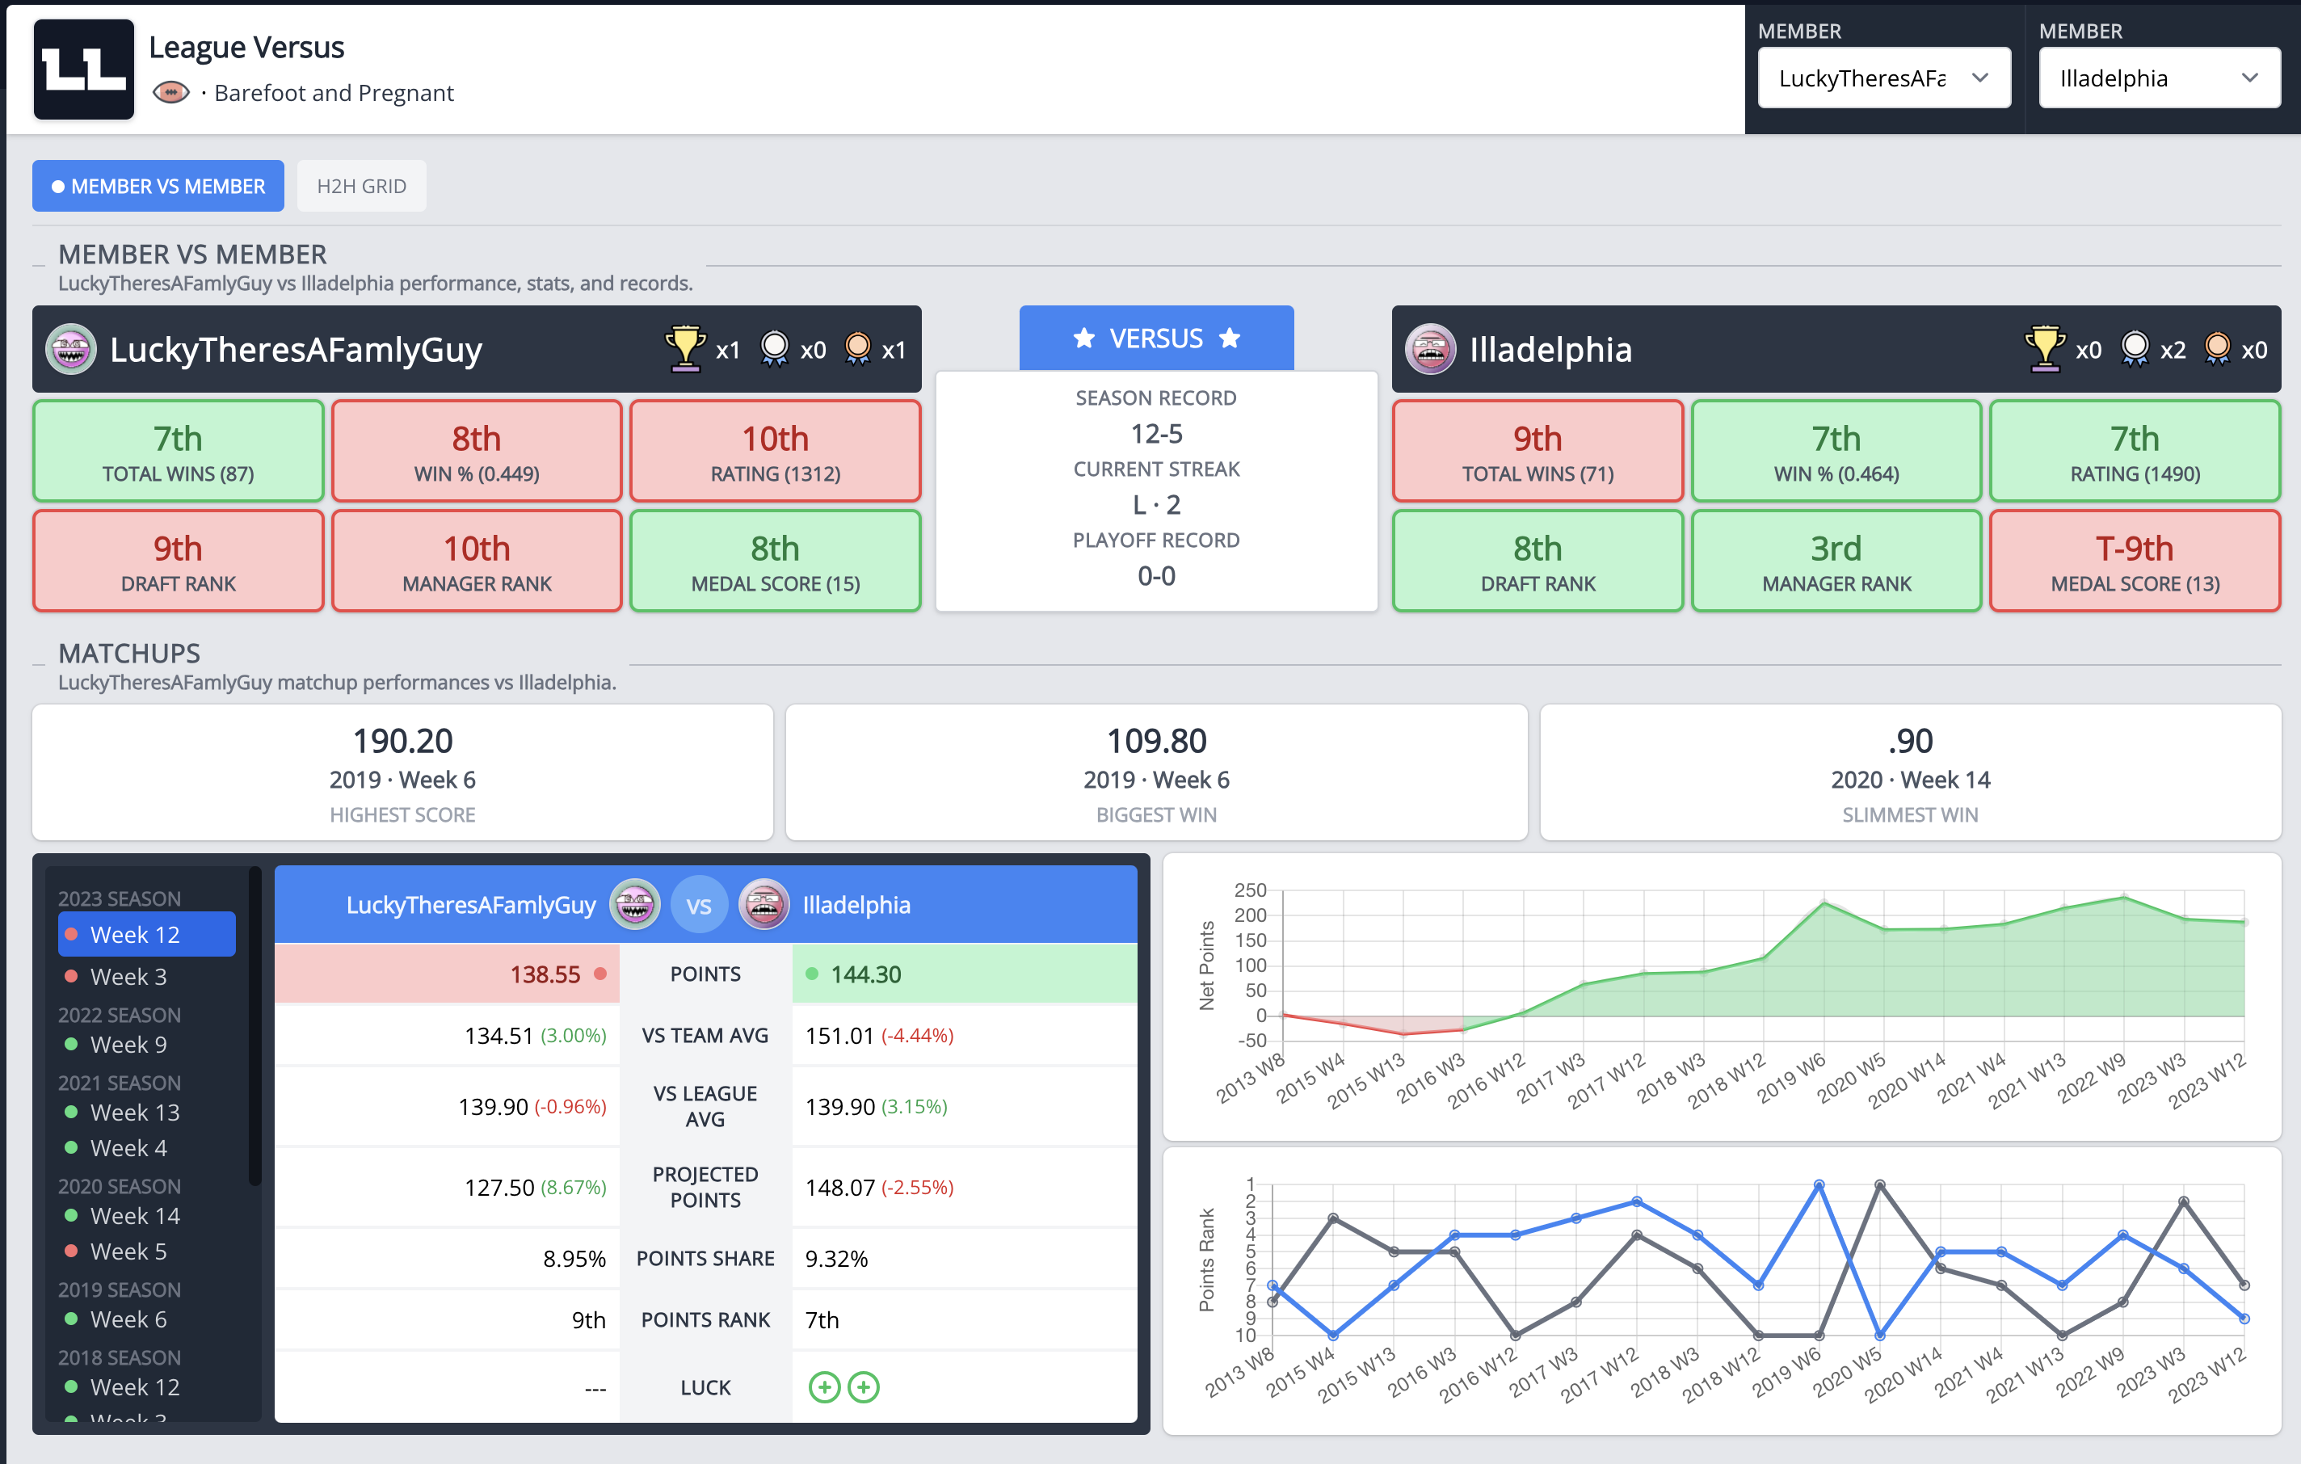The width and height of the screenshot is (2301, 1464).
Task: Click the .90 SLIMMEST WIN card
Action: (x=1910, y=772)
